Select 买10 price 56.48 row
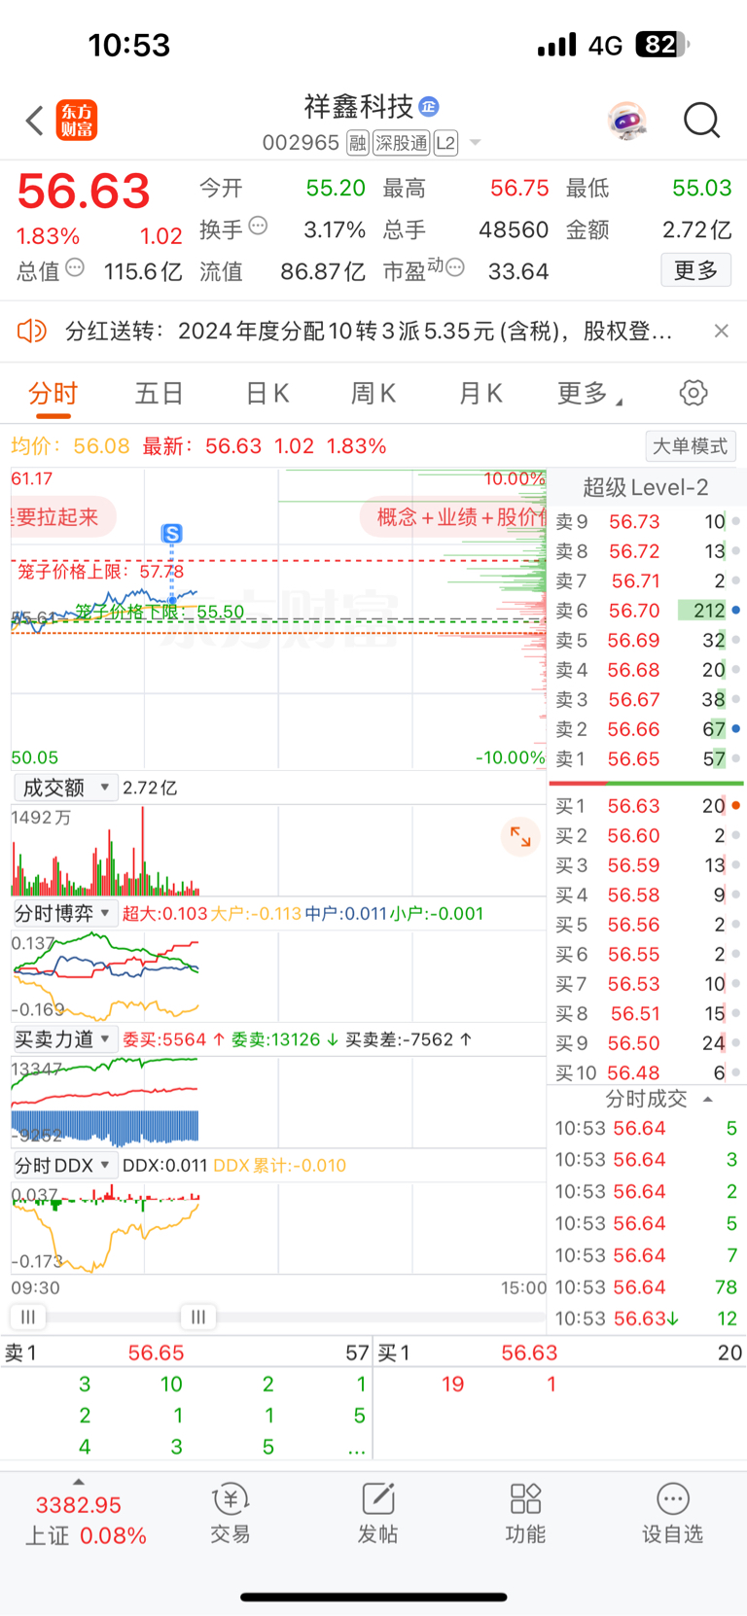 pos(646,1072)
